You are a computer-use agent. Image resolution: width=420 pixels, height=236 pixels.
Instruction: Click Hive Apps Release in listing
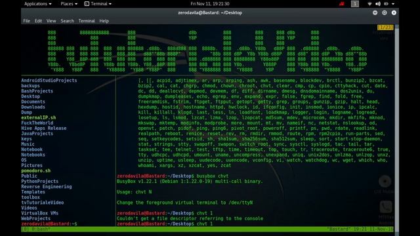point(44,128)
